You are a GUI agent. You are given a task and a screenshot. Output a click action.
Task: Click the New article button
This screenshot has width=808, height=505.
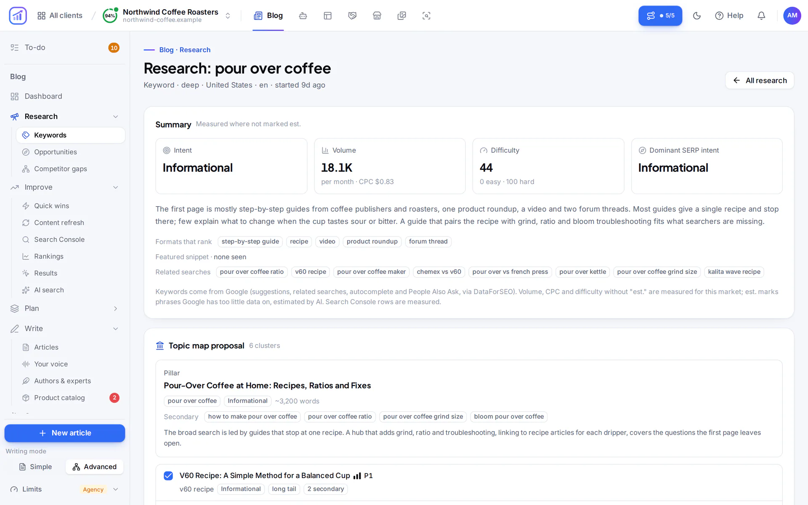coord(65,433)
